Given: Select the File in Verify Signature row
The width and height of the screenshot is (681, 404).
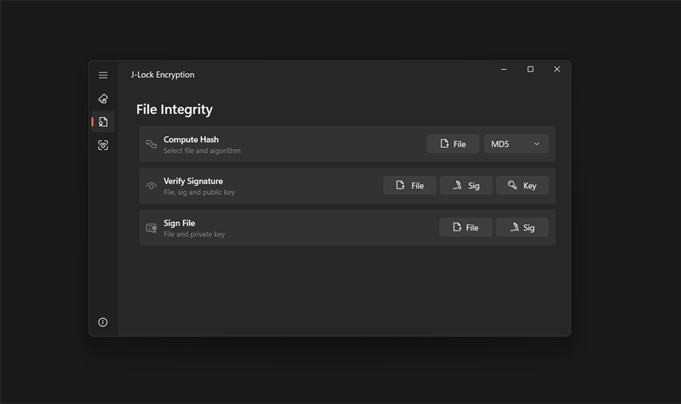Looking at the screenshot, I should tap(409, 185).
